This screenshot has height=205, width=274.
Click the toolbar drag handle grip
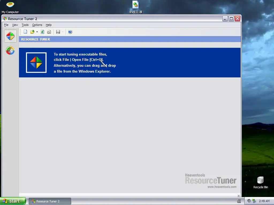tap(20, 32)
